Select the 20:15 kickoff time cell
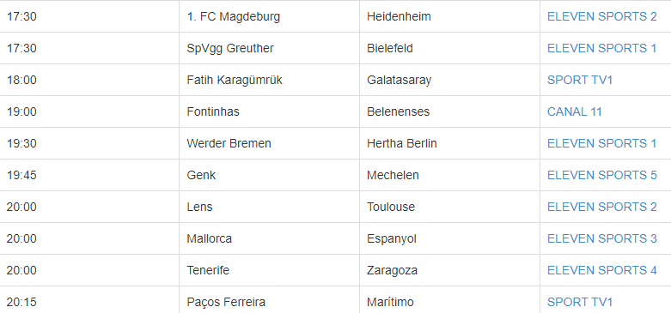The height and width of the screenshot is (313, 671). (x=89, y=302)
